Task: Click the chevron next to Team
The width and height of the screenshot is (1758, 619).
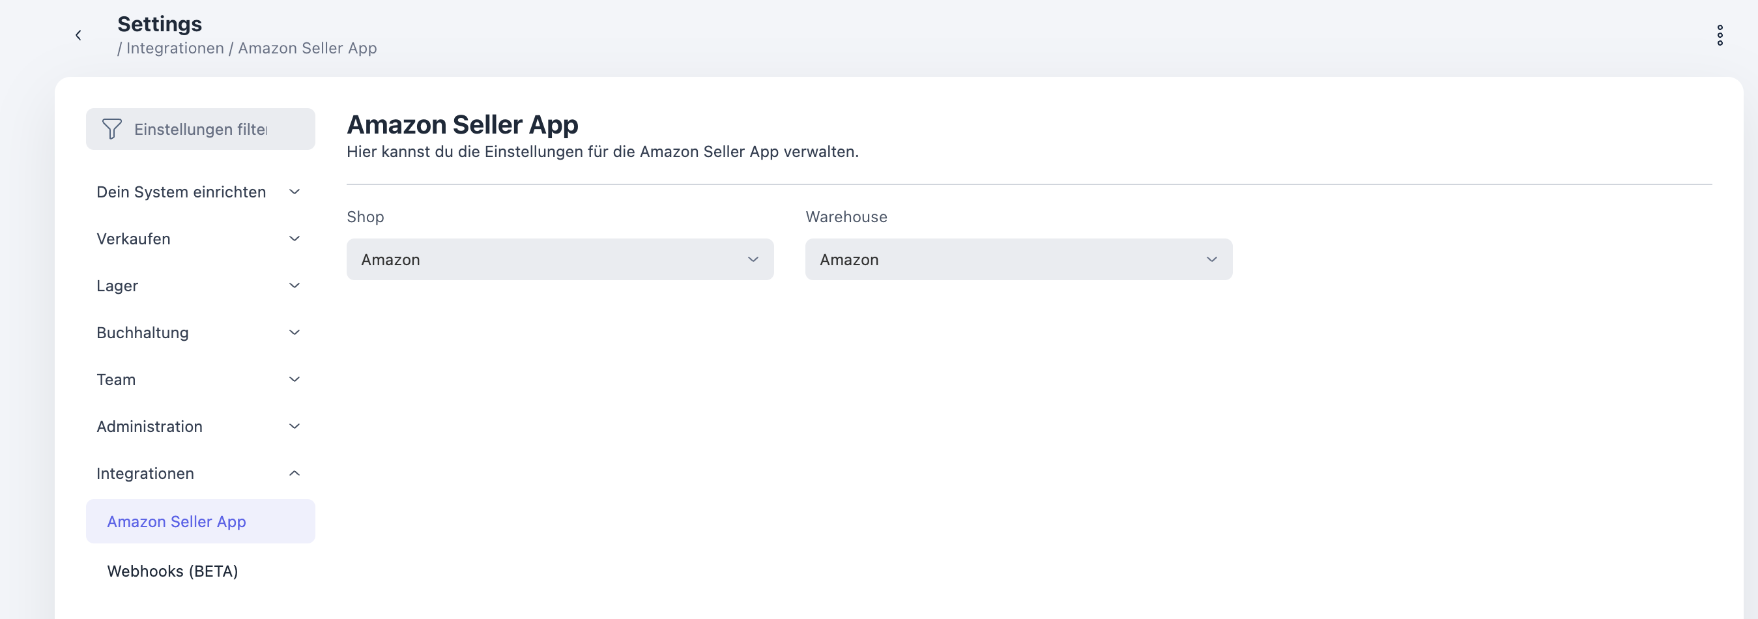Action: pos(294,379)
